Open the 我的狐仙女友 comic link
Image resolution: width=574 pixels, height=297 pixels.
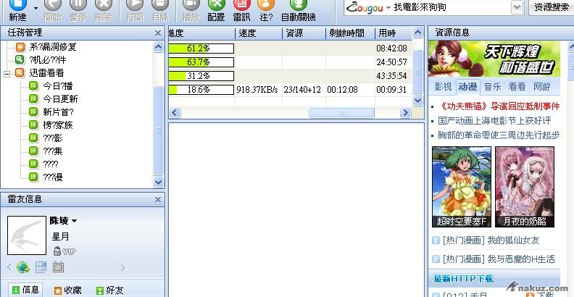(513, 240)
